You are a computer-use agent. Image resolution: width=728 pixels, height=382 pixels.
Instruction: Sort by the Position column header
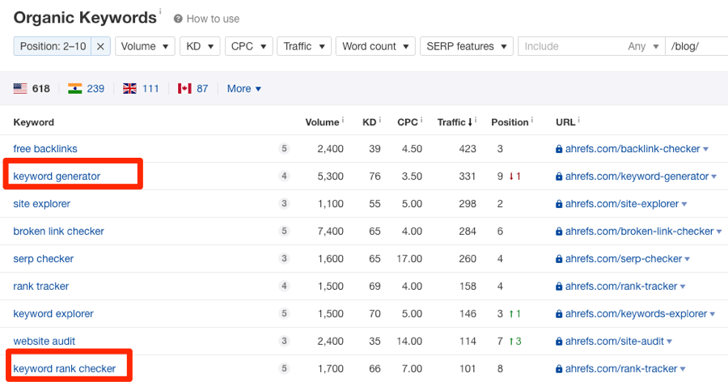tap(510, 122)
